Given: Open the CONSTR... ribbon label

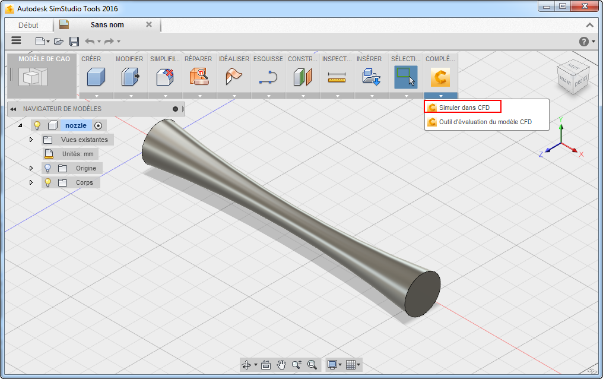Looking at the screenshot, I should coord(303,59).
